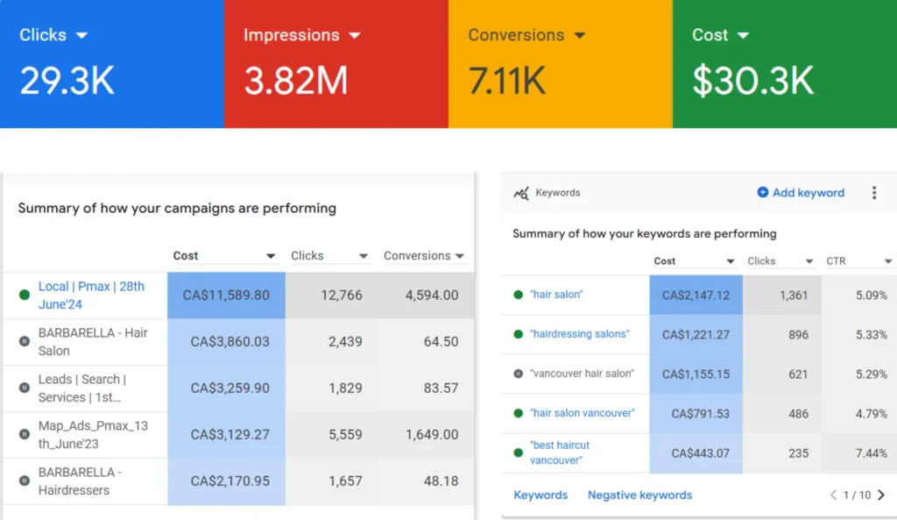Click the CA$11,589.80 cost cell

coord(226,296)
